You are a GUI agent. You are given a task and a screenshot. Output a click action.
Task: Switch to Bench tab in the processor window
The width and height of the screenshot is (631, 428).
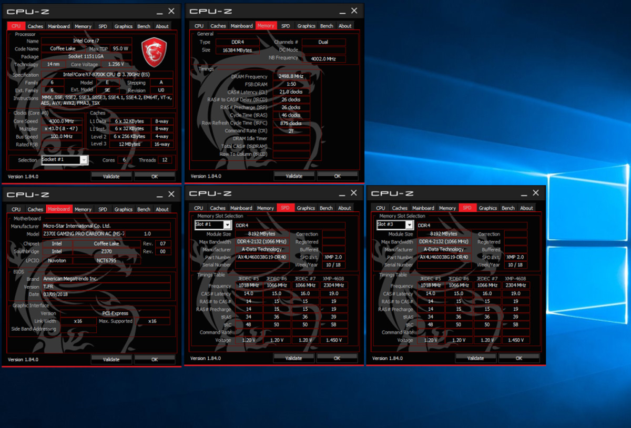tap(144, 26)
